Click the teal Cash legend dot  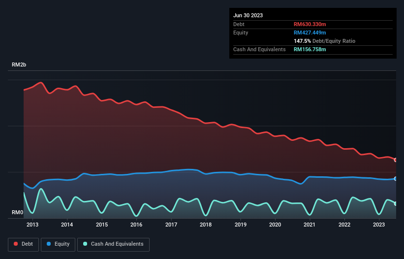pyautogui.click(x=85, y=244)
